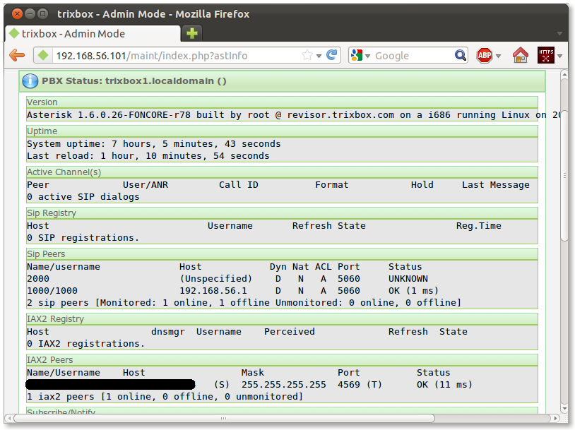
Task: Click the Adblock Plus ABP icon
Action: [x=485, y=56]
